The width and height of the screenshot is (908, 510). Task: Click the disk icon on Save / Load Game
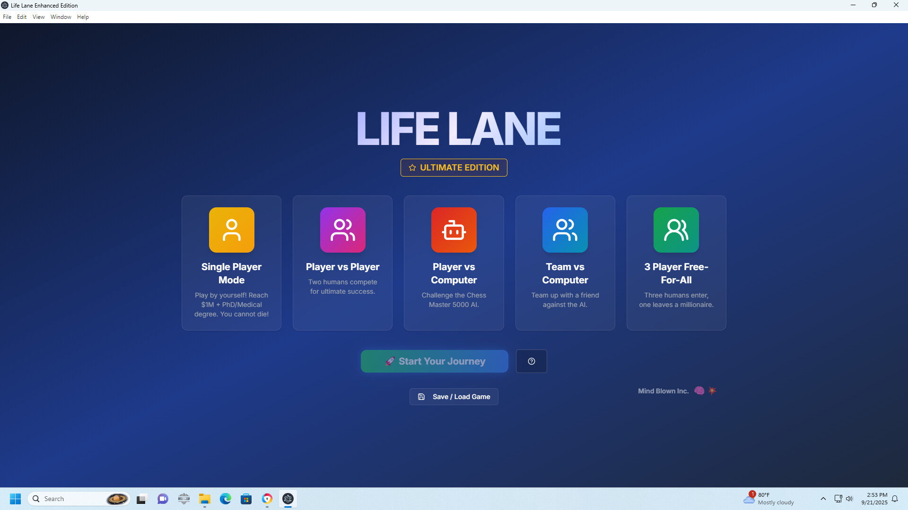pyautogui.click(x=421, y=396)
